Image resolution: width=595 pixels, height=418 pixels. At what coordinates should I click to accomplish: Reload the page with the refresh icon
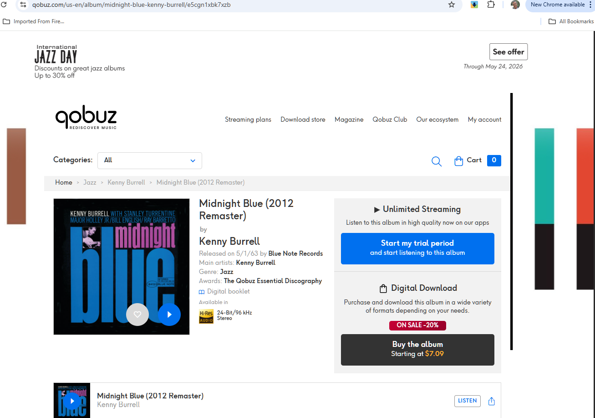click(x=4, y=5)
